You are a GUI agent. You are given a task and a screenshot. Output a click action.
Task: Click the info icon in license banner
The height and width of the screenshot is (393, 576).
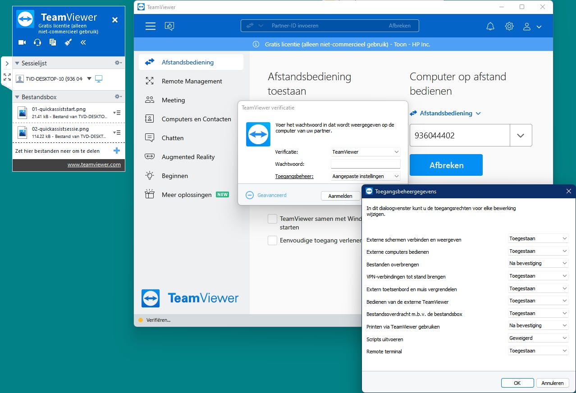pos(256,44)
